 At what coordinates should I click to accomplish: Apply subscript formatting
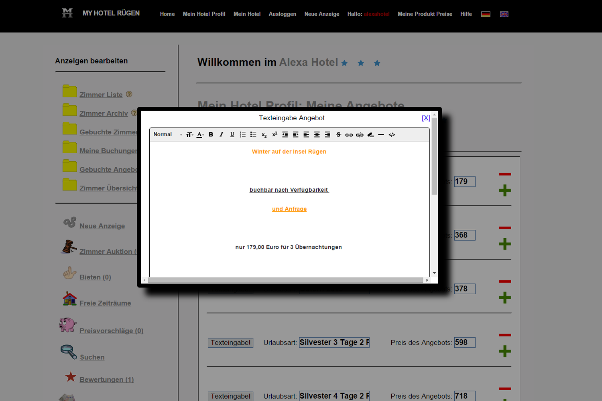point(264,135)
